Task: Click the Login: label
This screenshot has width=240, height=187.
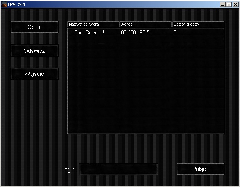Action: pyautogui.click(x=69, y=170)
